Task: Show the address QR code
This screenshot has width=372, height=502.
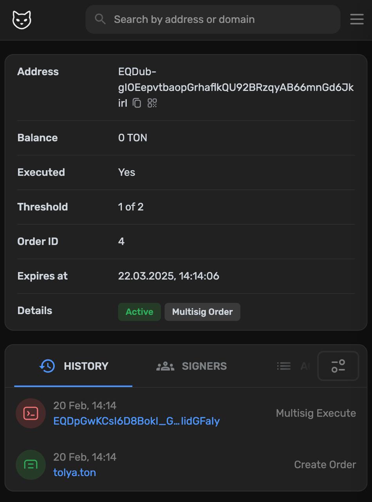Action: 152,103
